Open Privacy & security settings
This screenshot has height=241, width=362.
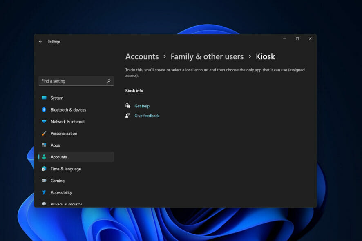(x=76, y=204)
